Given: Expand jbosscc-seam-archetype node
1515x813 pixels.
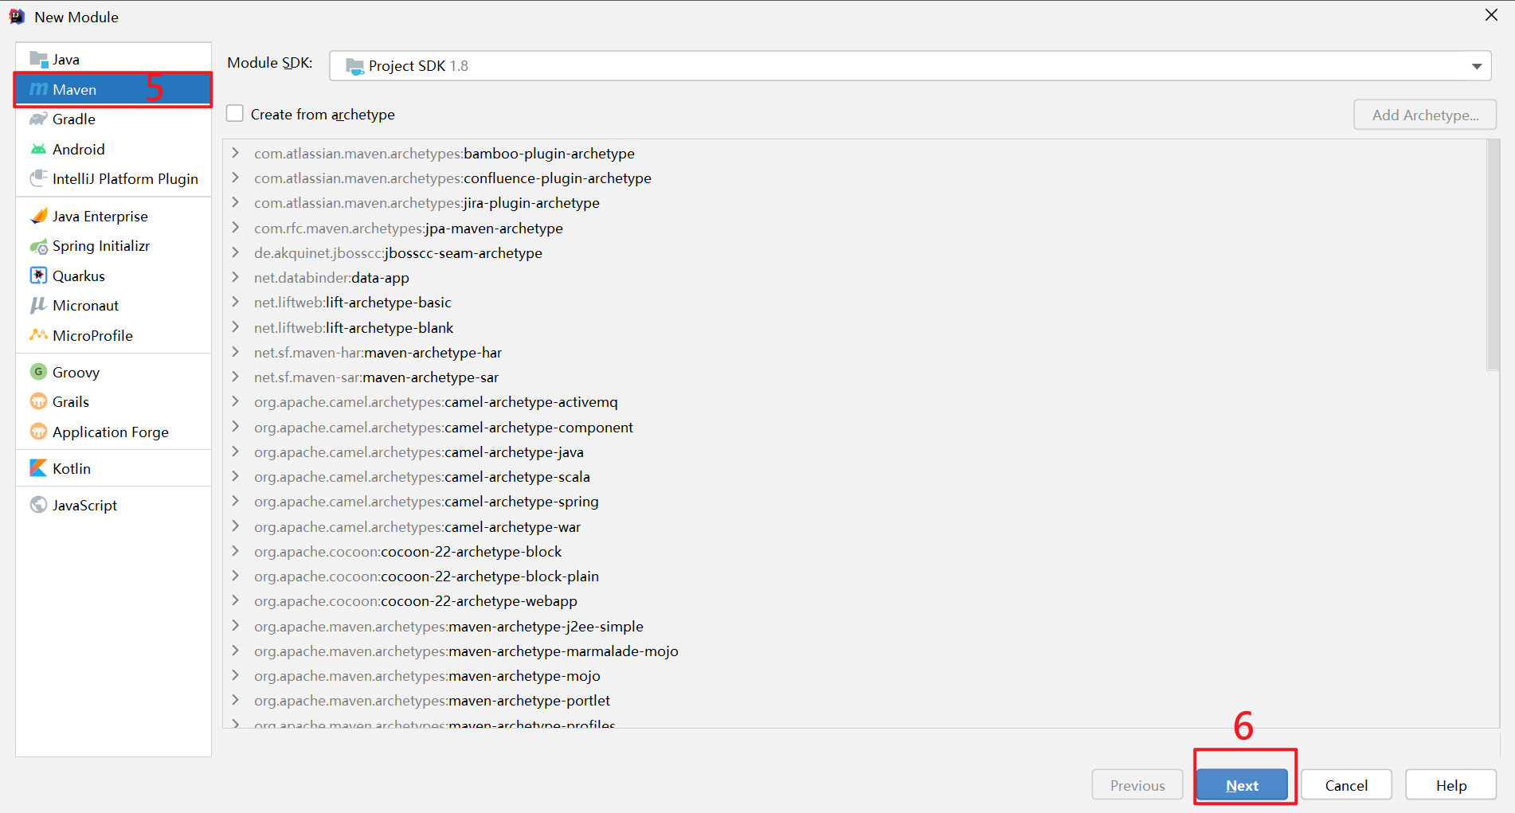Looking at the screenshot, I should pyautogui.click(x=235, y=252).
